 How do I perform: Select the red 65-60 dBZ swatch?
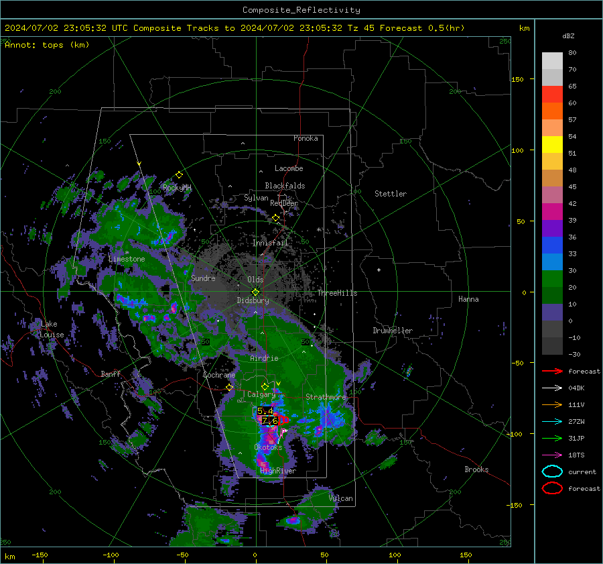tap(552, 95)
